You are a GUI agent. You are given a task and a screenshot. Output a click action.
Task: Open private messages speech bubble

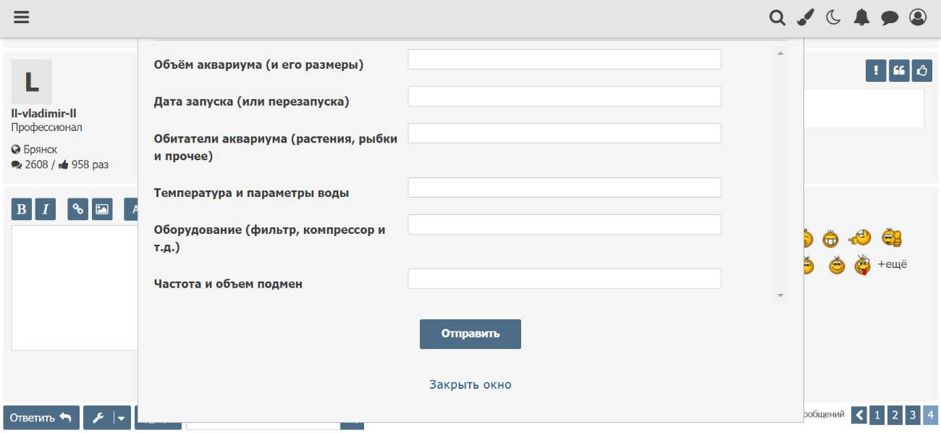[x=890, y=18]
